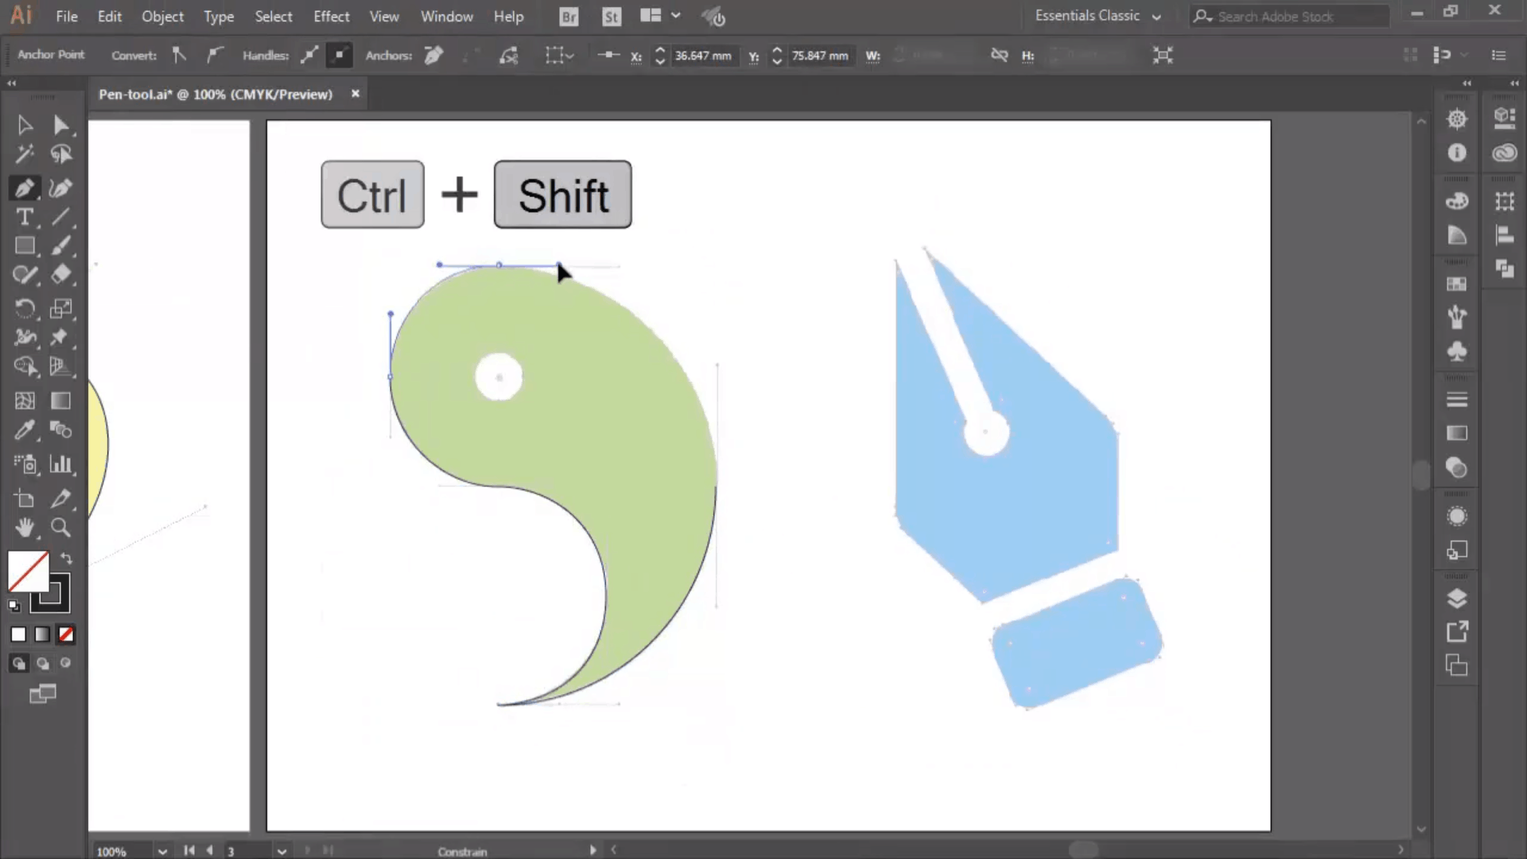Enable Draw Behind mode
Screen dimensions: 1527x859
tap(43, 663)
